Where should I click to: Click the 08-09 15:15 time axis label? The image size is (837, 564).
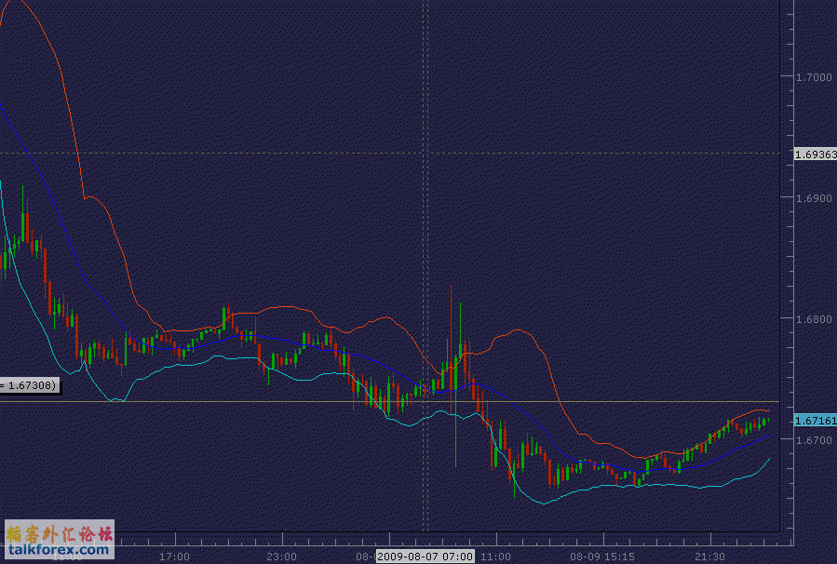[602, 557]
